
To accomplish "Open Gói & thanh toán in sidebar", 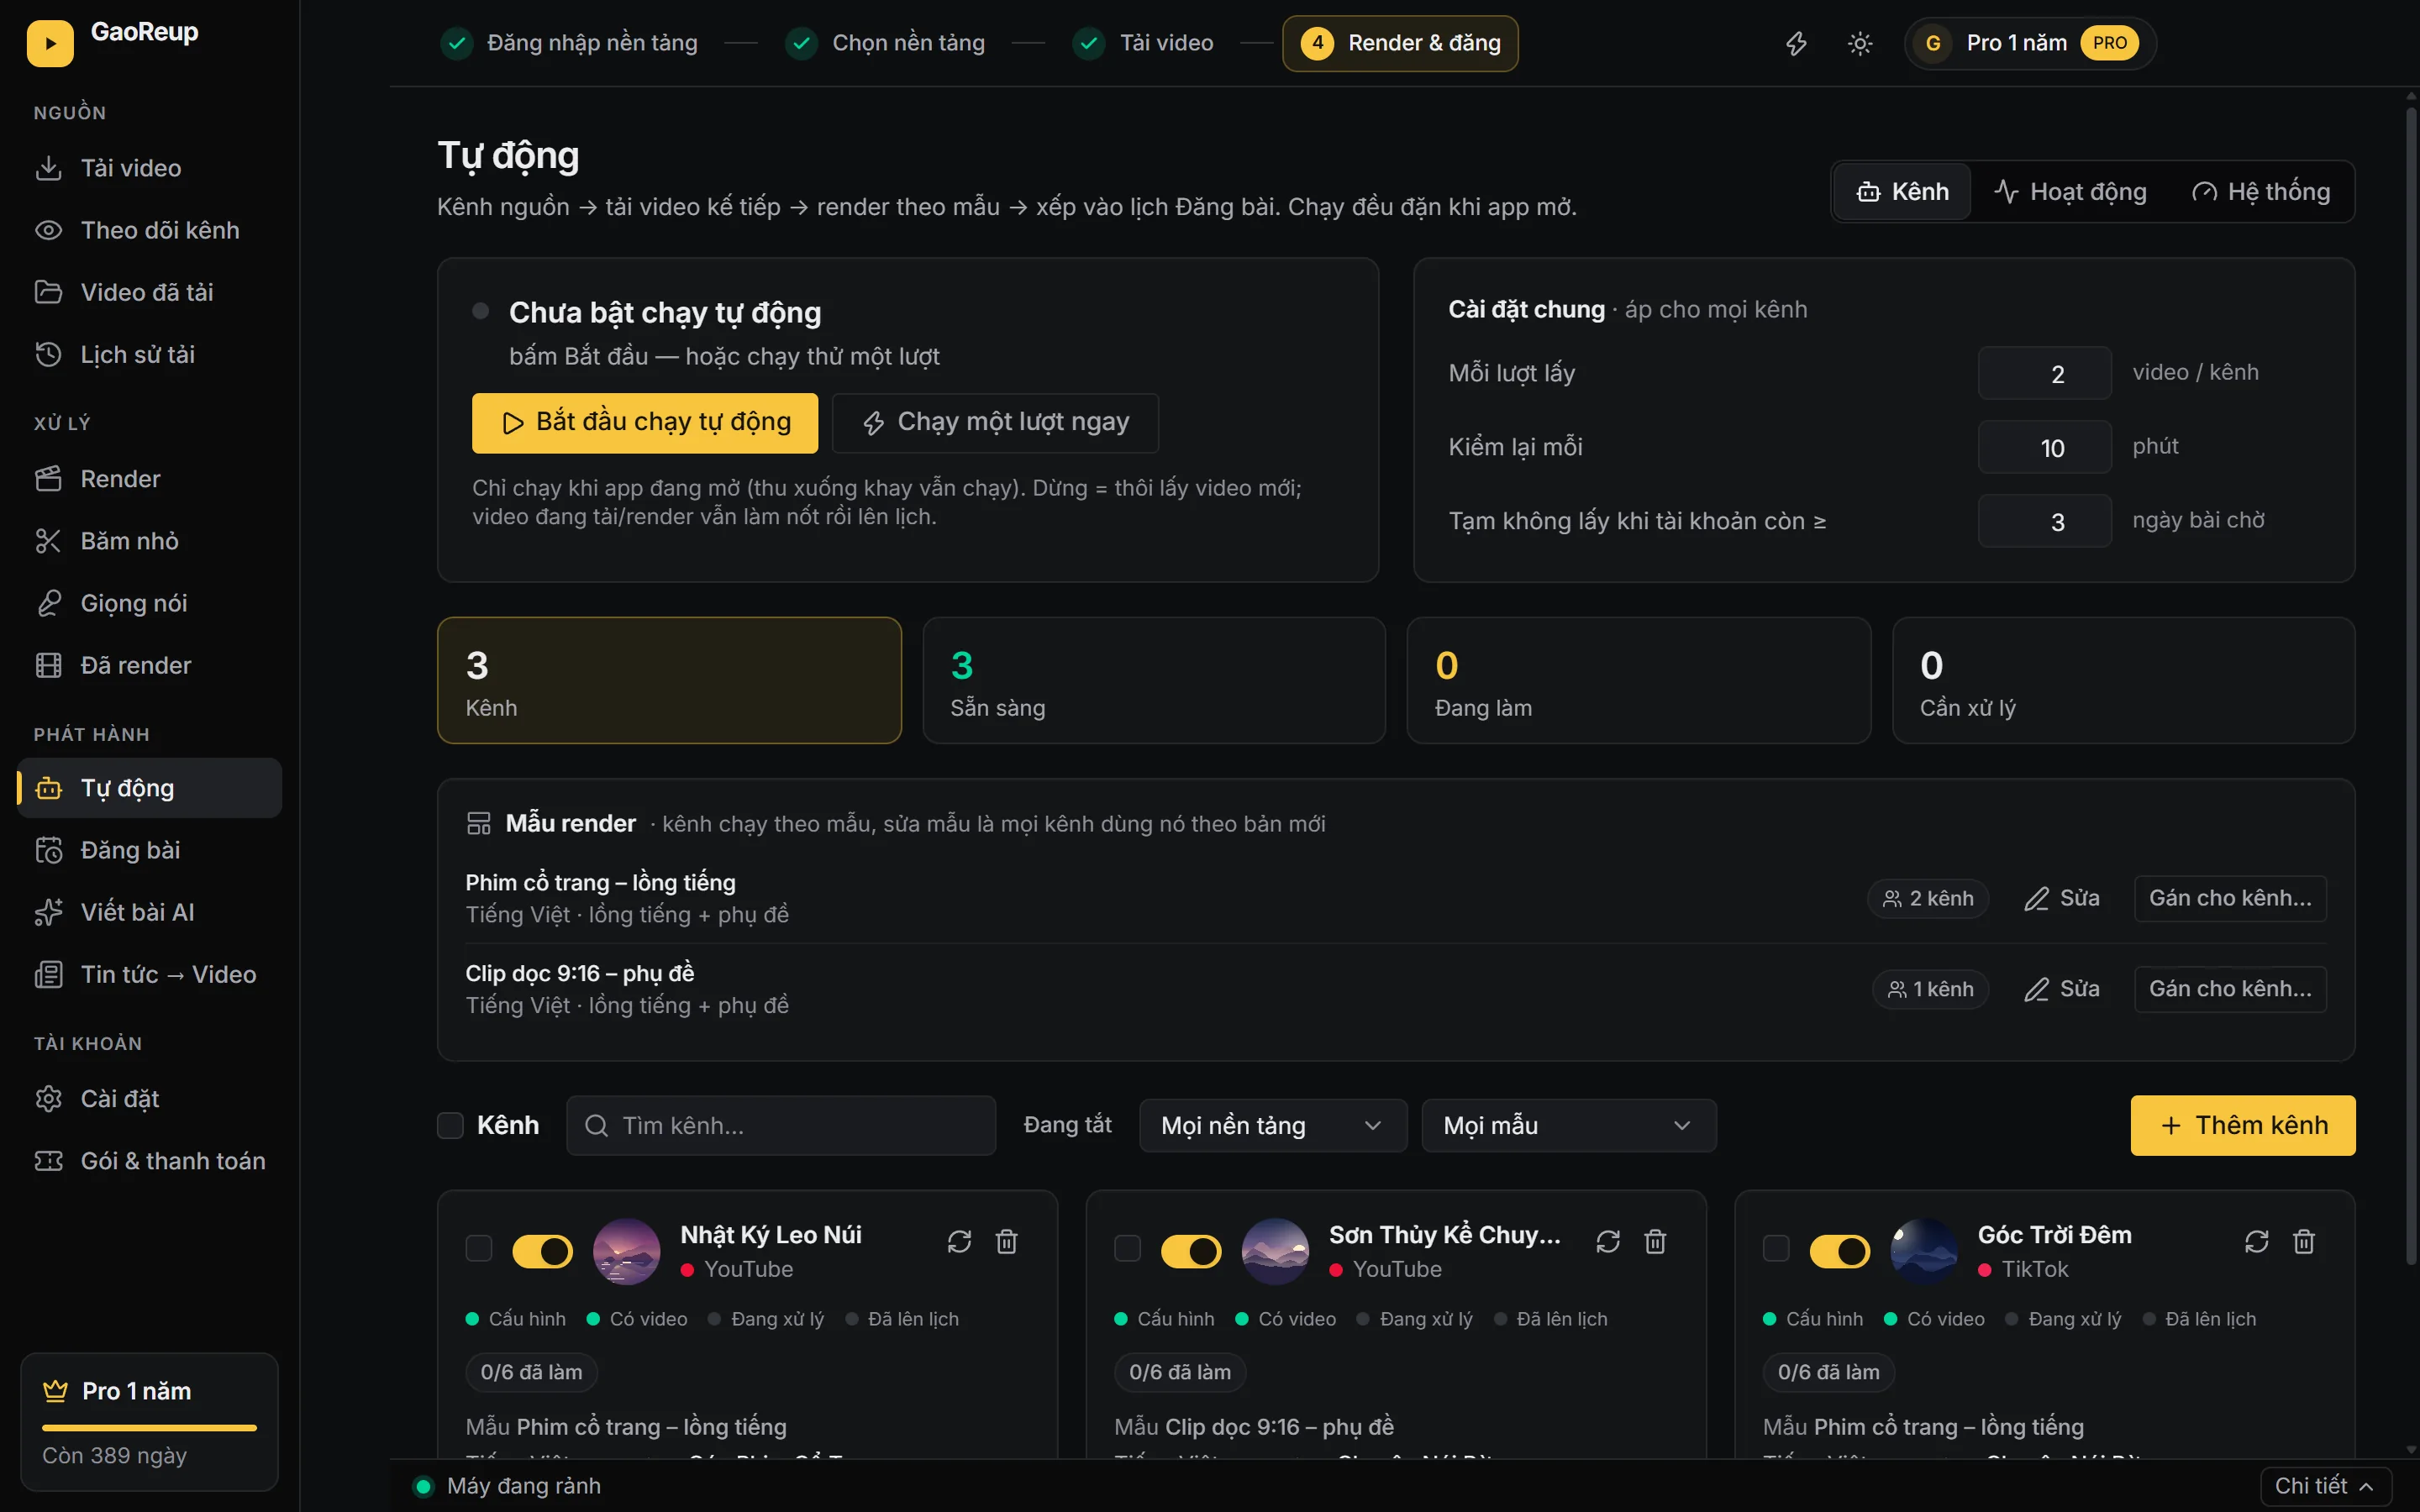I will pyautogui.click(x=150, y=1161).
